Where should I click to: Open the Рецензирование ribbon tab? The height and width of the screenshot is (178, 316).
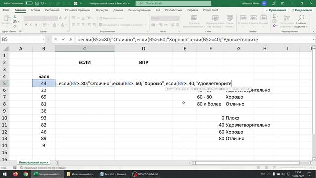139,10
